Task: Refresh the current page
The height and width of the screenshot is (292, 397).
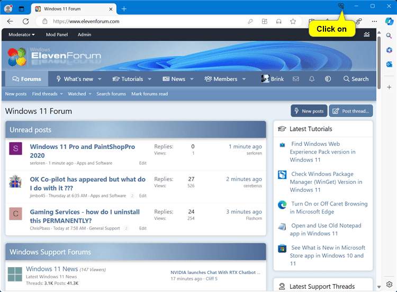Action: [x=25, y=22]
